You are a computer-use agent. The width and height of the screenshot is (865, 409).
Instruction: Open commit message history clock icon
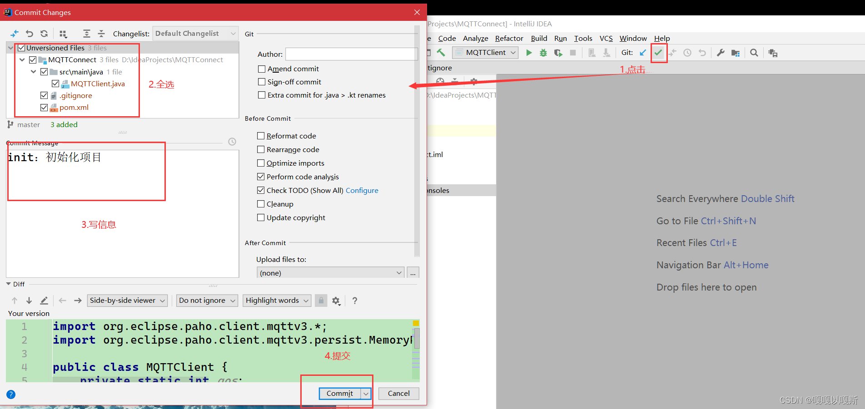click(x=232, y=142)
